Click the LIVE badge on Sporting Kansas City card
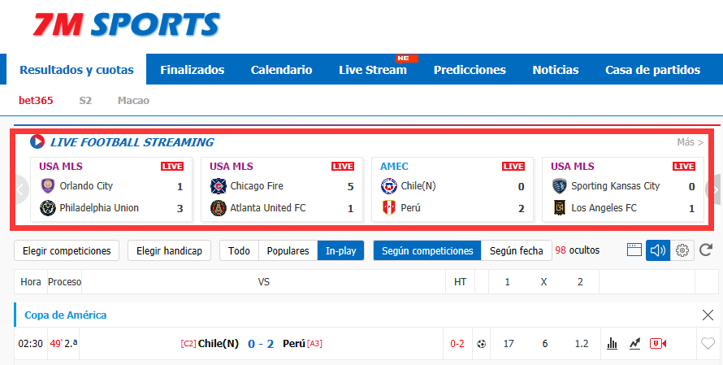The width and height of the screenshot is (723, 365). (684, 166)
